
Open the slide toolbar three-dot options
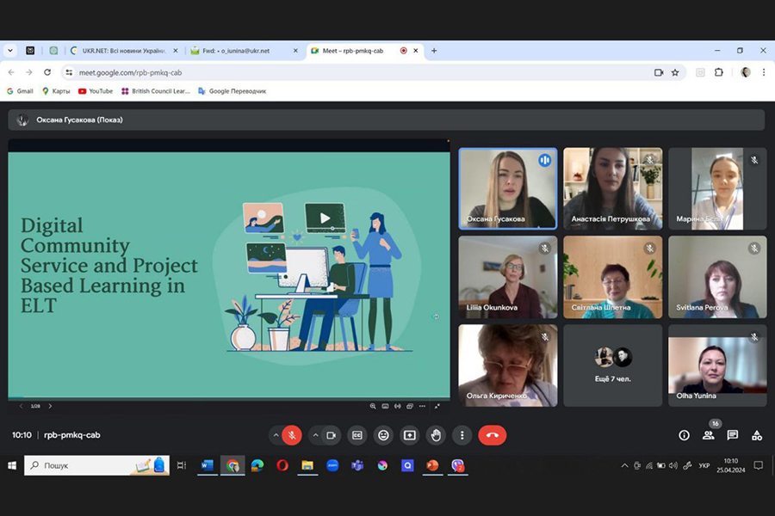422,406
